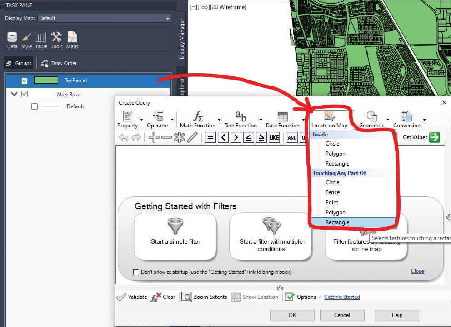The height and width of the screenshot is (327, 451).
Task: Open the Data icon in Task Pane
Action: click(12, 40)
